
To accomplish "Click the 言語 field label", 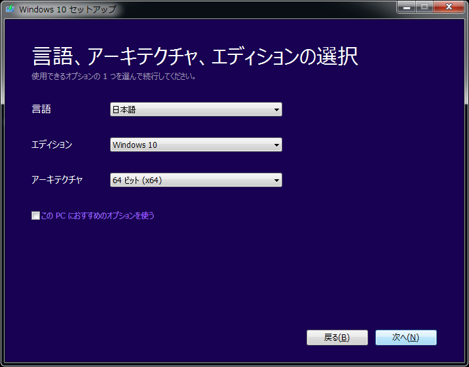I will click(41, 109).
